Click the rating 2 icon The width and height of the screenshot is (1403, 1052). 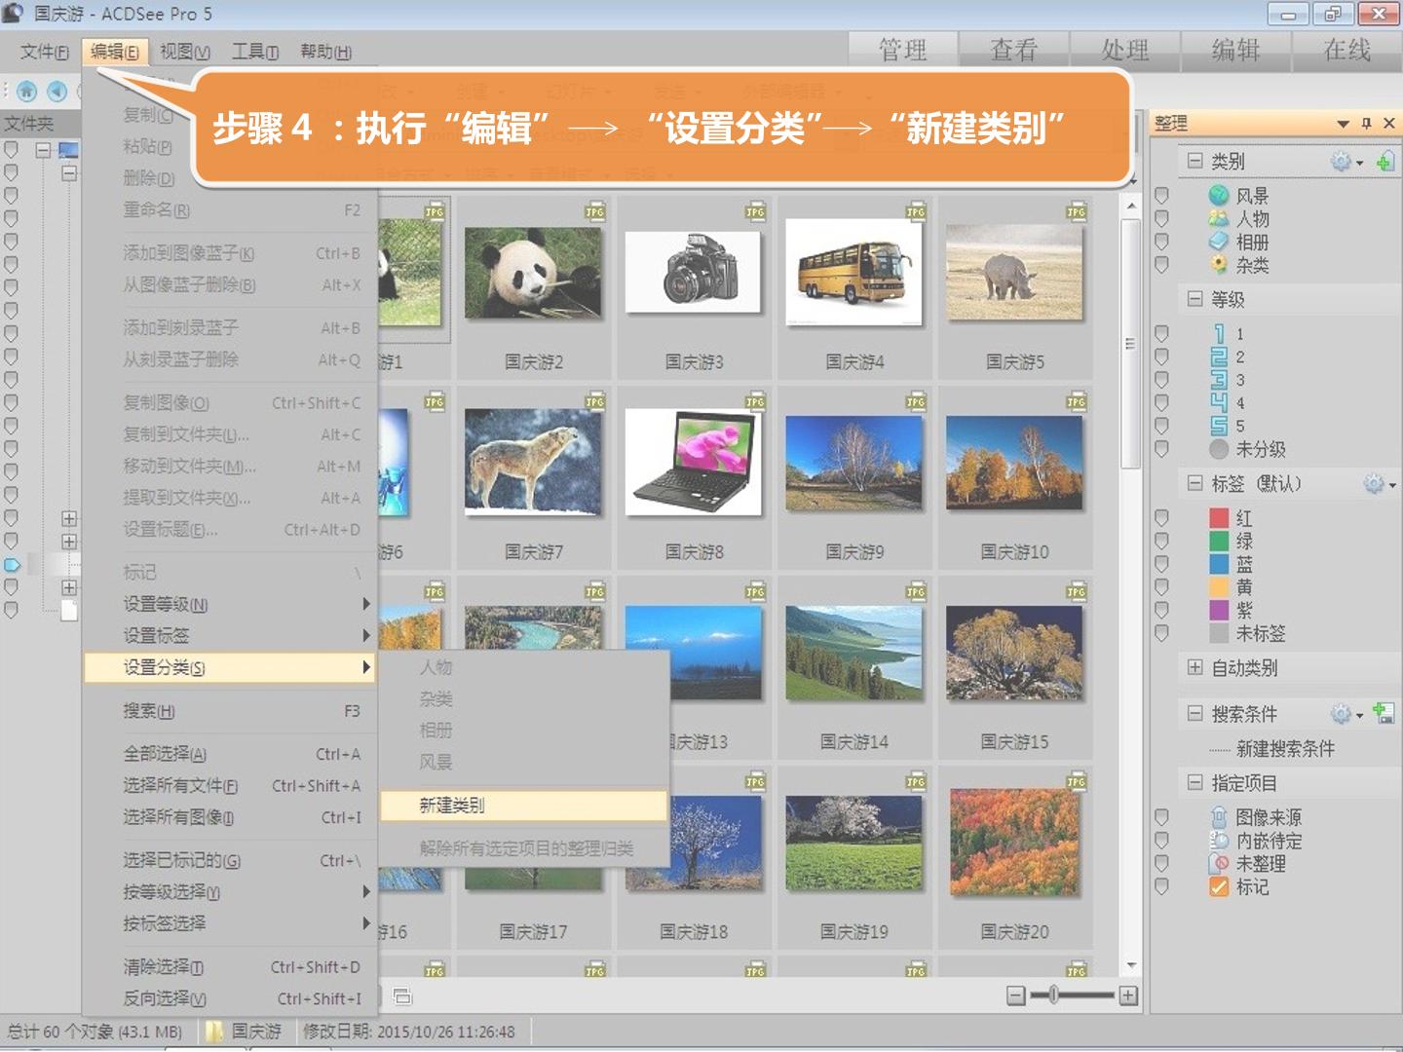click(1219, 357)
